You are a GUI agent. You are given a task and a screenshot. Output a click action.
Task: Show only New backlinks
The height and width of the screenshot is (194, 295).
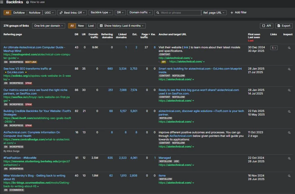[81, 26]
